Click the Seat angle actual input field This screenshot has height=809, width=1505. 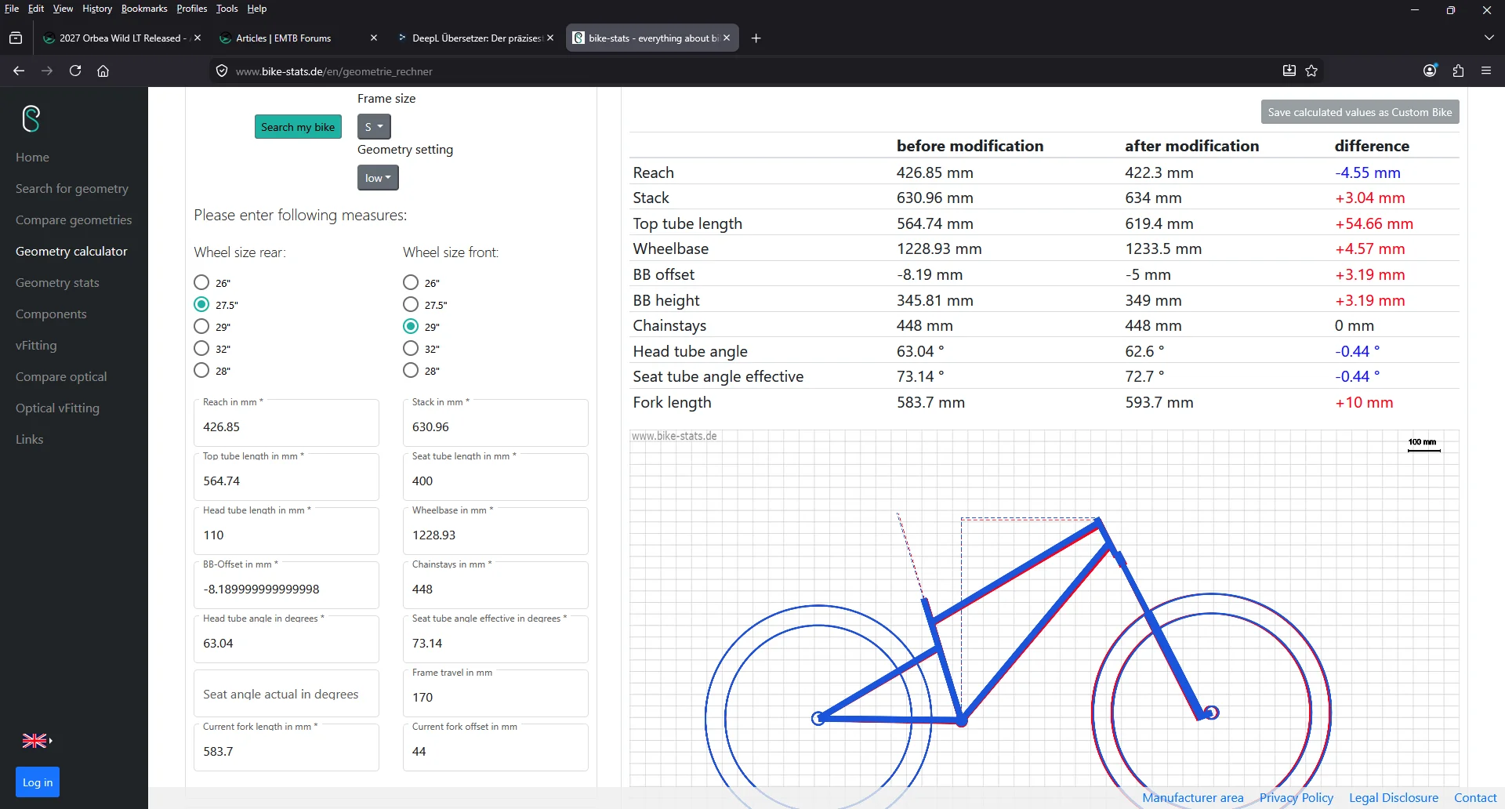[286, 694]
